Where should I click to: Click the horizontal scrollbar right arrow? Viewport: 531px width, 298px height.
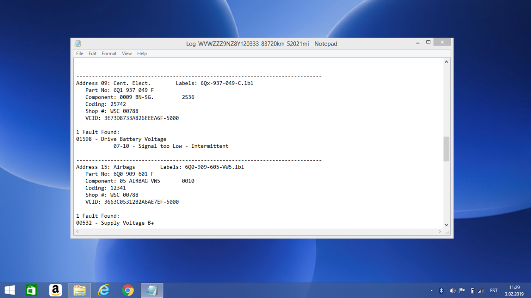click(x=440, y=232)
